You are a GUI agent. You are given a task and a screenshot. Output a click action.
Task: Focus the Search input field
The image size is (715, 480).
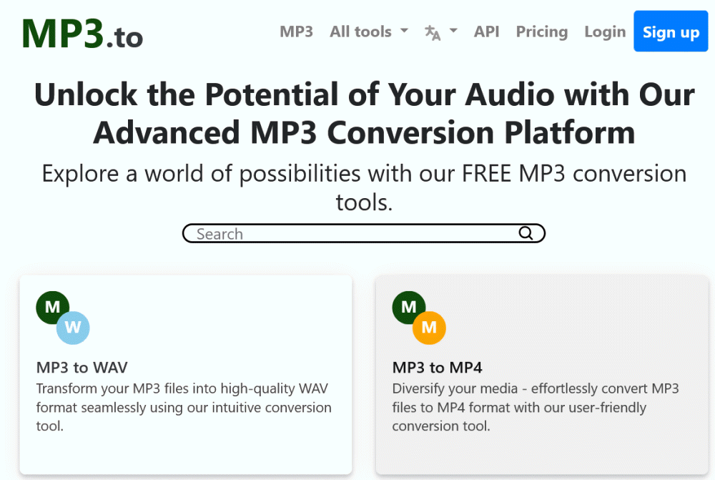(x=350, y=234)
